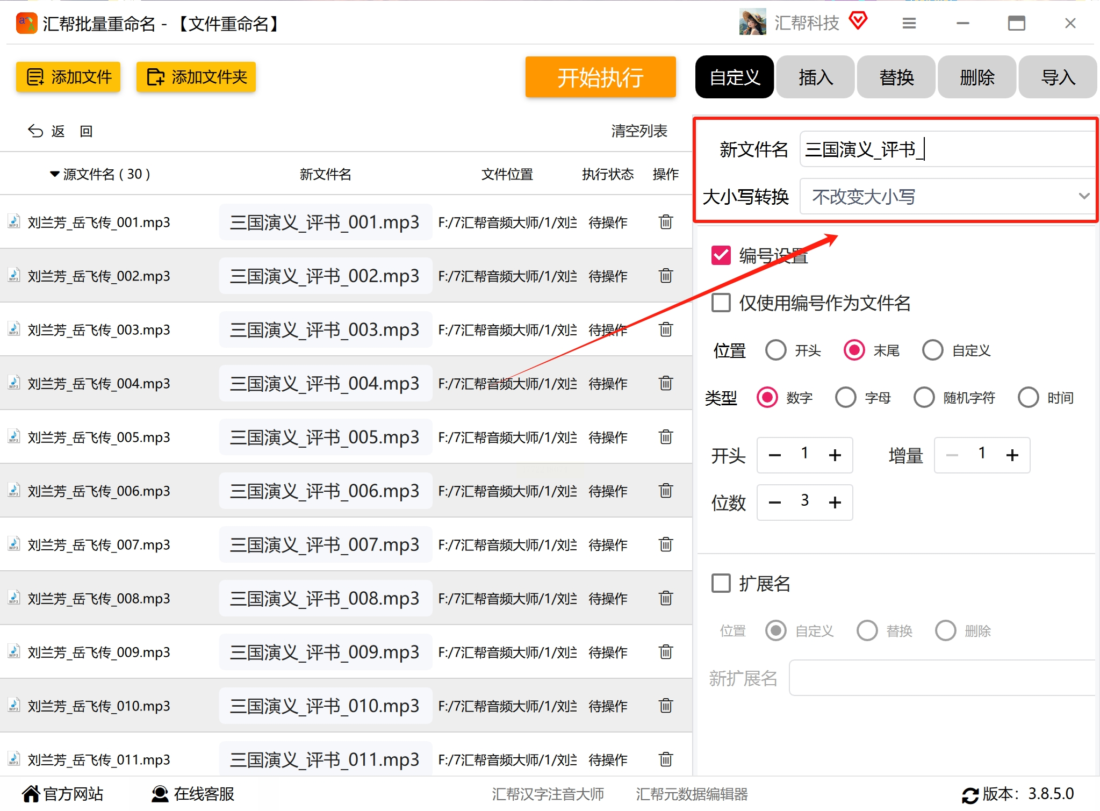Increase the 位数 value with its plus
1100x811 pixels.
pos(835,503)
